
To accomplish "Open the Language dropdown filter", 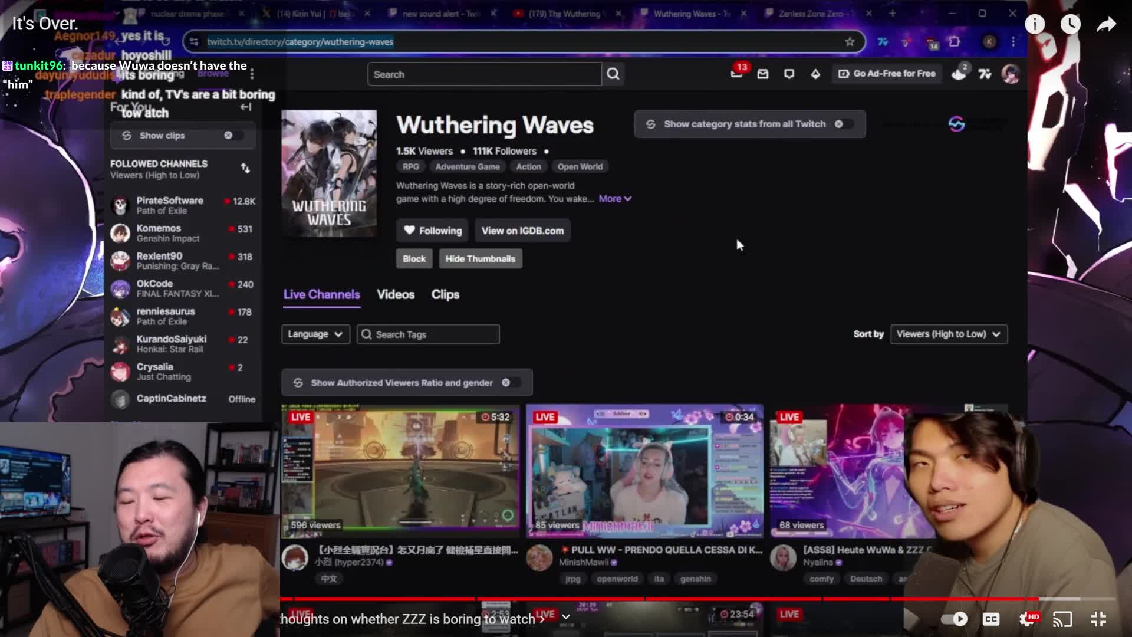I will (x=315, y=334).
